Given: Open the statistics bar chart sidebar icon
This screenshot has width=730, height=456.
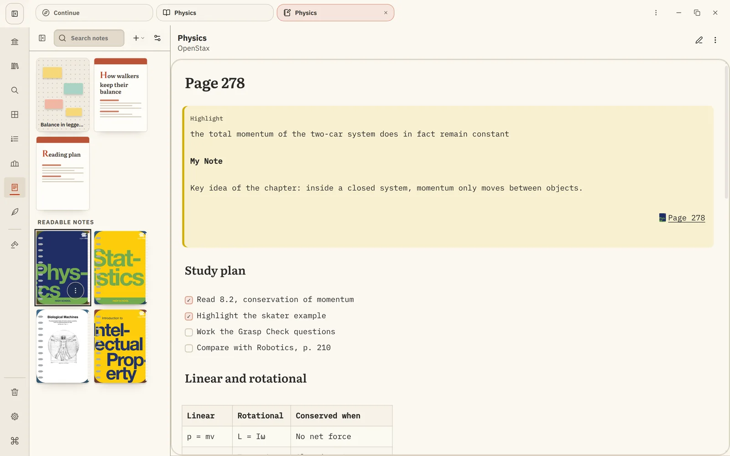Looking at the screenshot, I should click(15, 163).
